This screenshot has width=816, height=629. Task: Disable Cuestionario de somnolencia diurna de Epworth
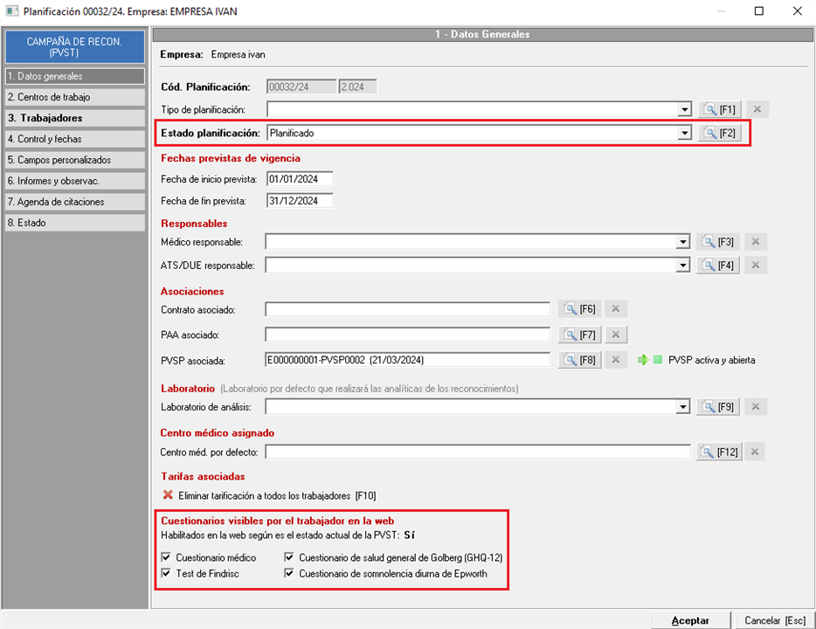click(290, 574)
